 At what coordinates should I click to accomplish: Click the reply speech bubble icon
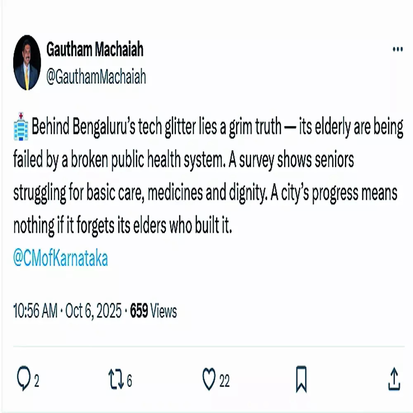click(23, 378)
